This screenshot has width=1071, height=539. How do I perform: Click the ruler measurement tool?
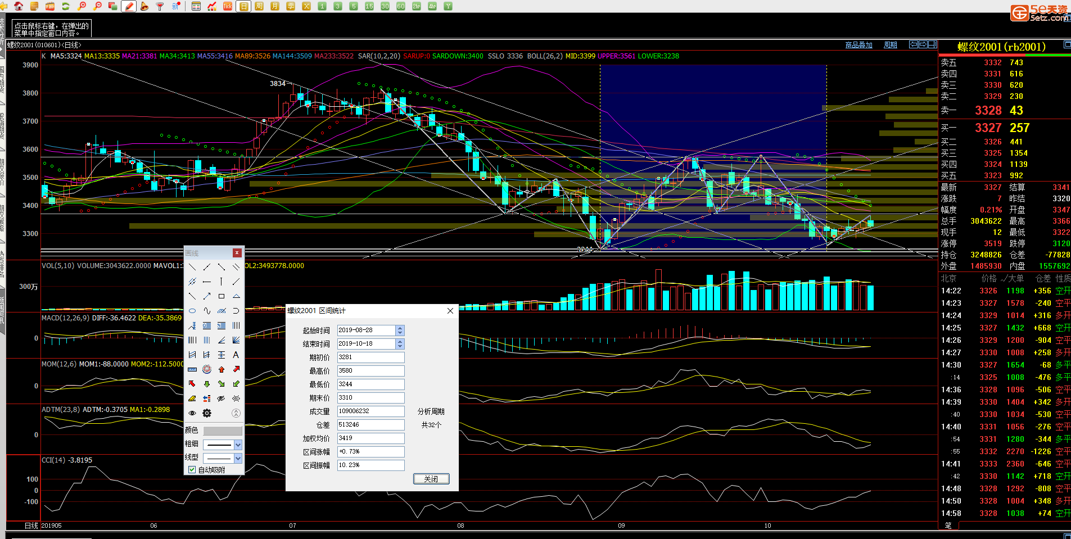click(x=192, y=369)
